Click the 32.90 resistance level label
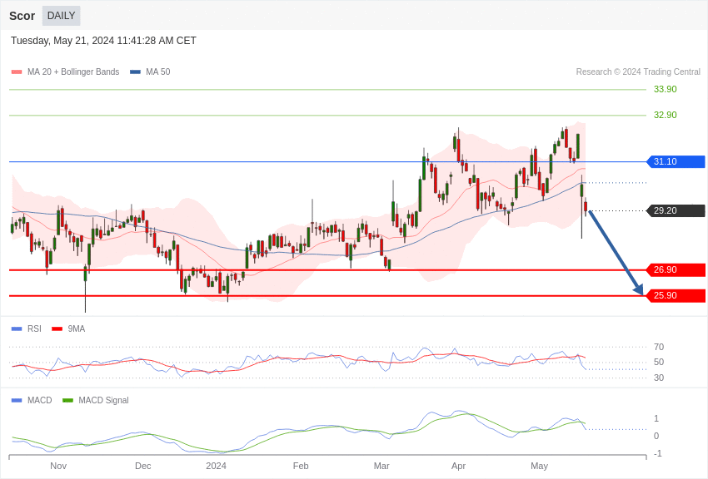The image size is (708, 479). pyautogui.click(x=665, y=115)
